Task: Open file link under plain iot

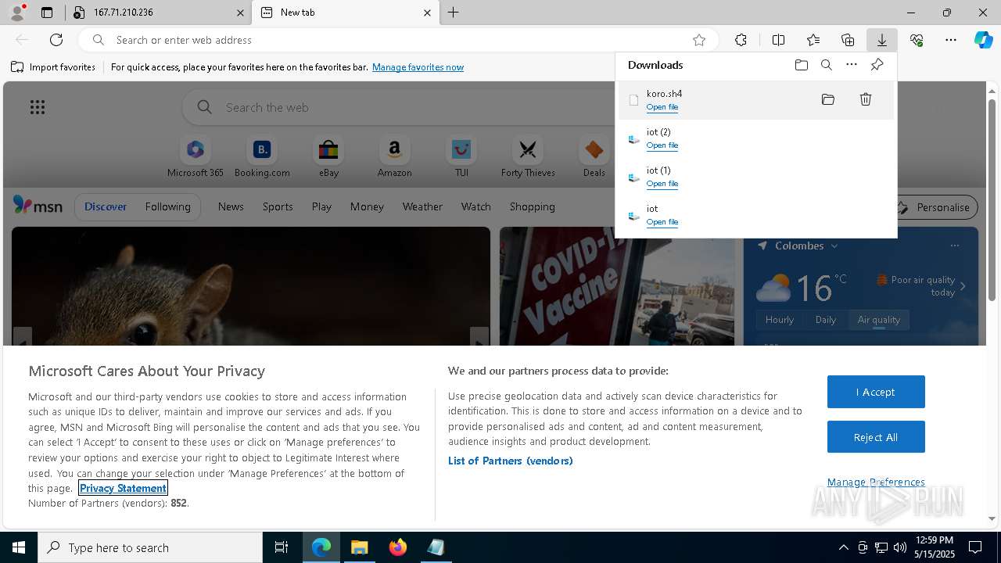Action: (662, 222)
